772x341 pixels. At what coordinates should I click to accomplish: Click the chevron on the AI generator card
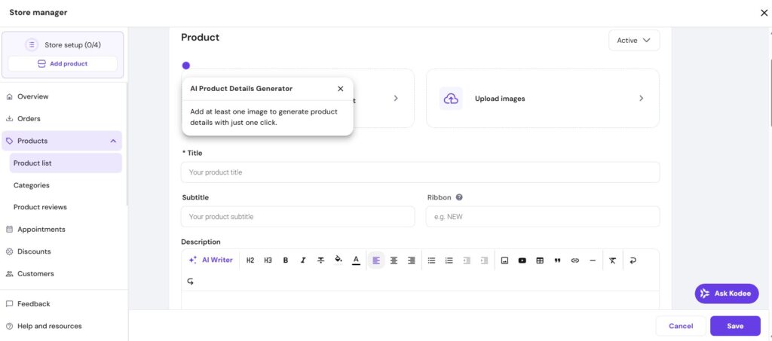click(x=396, y=99)
